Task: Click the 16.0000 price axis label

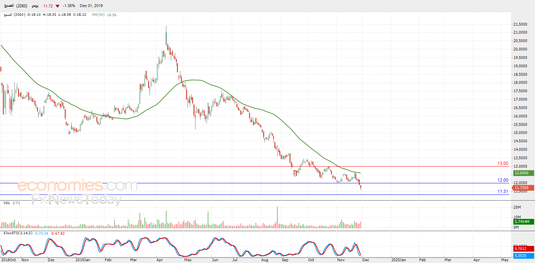Action: tap(521, 116)
